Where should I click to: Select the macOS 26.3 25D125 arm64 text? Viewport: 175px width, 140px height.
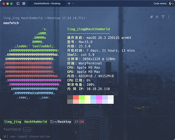(109, 38)
